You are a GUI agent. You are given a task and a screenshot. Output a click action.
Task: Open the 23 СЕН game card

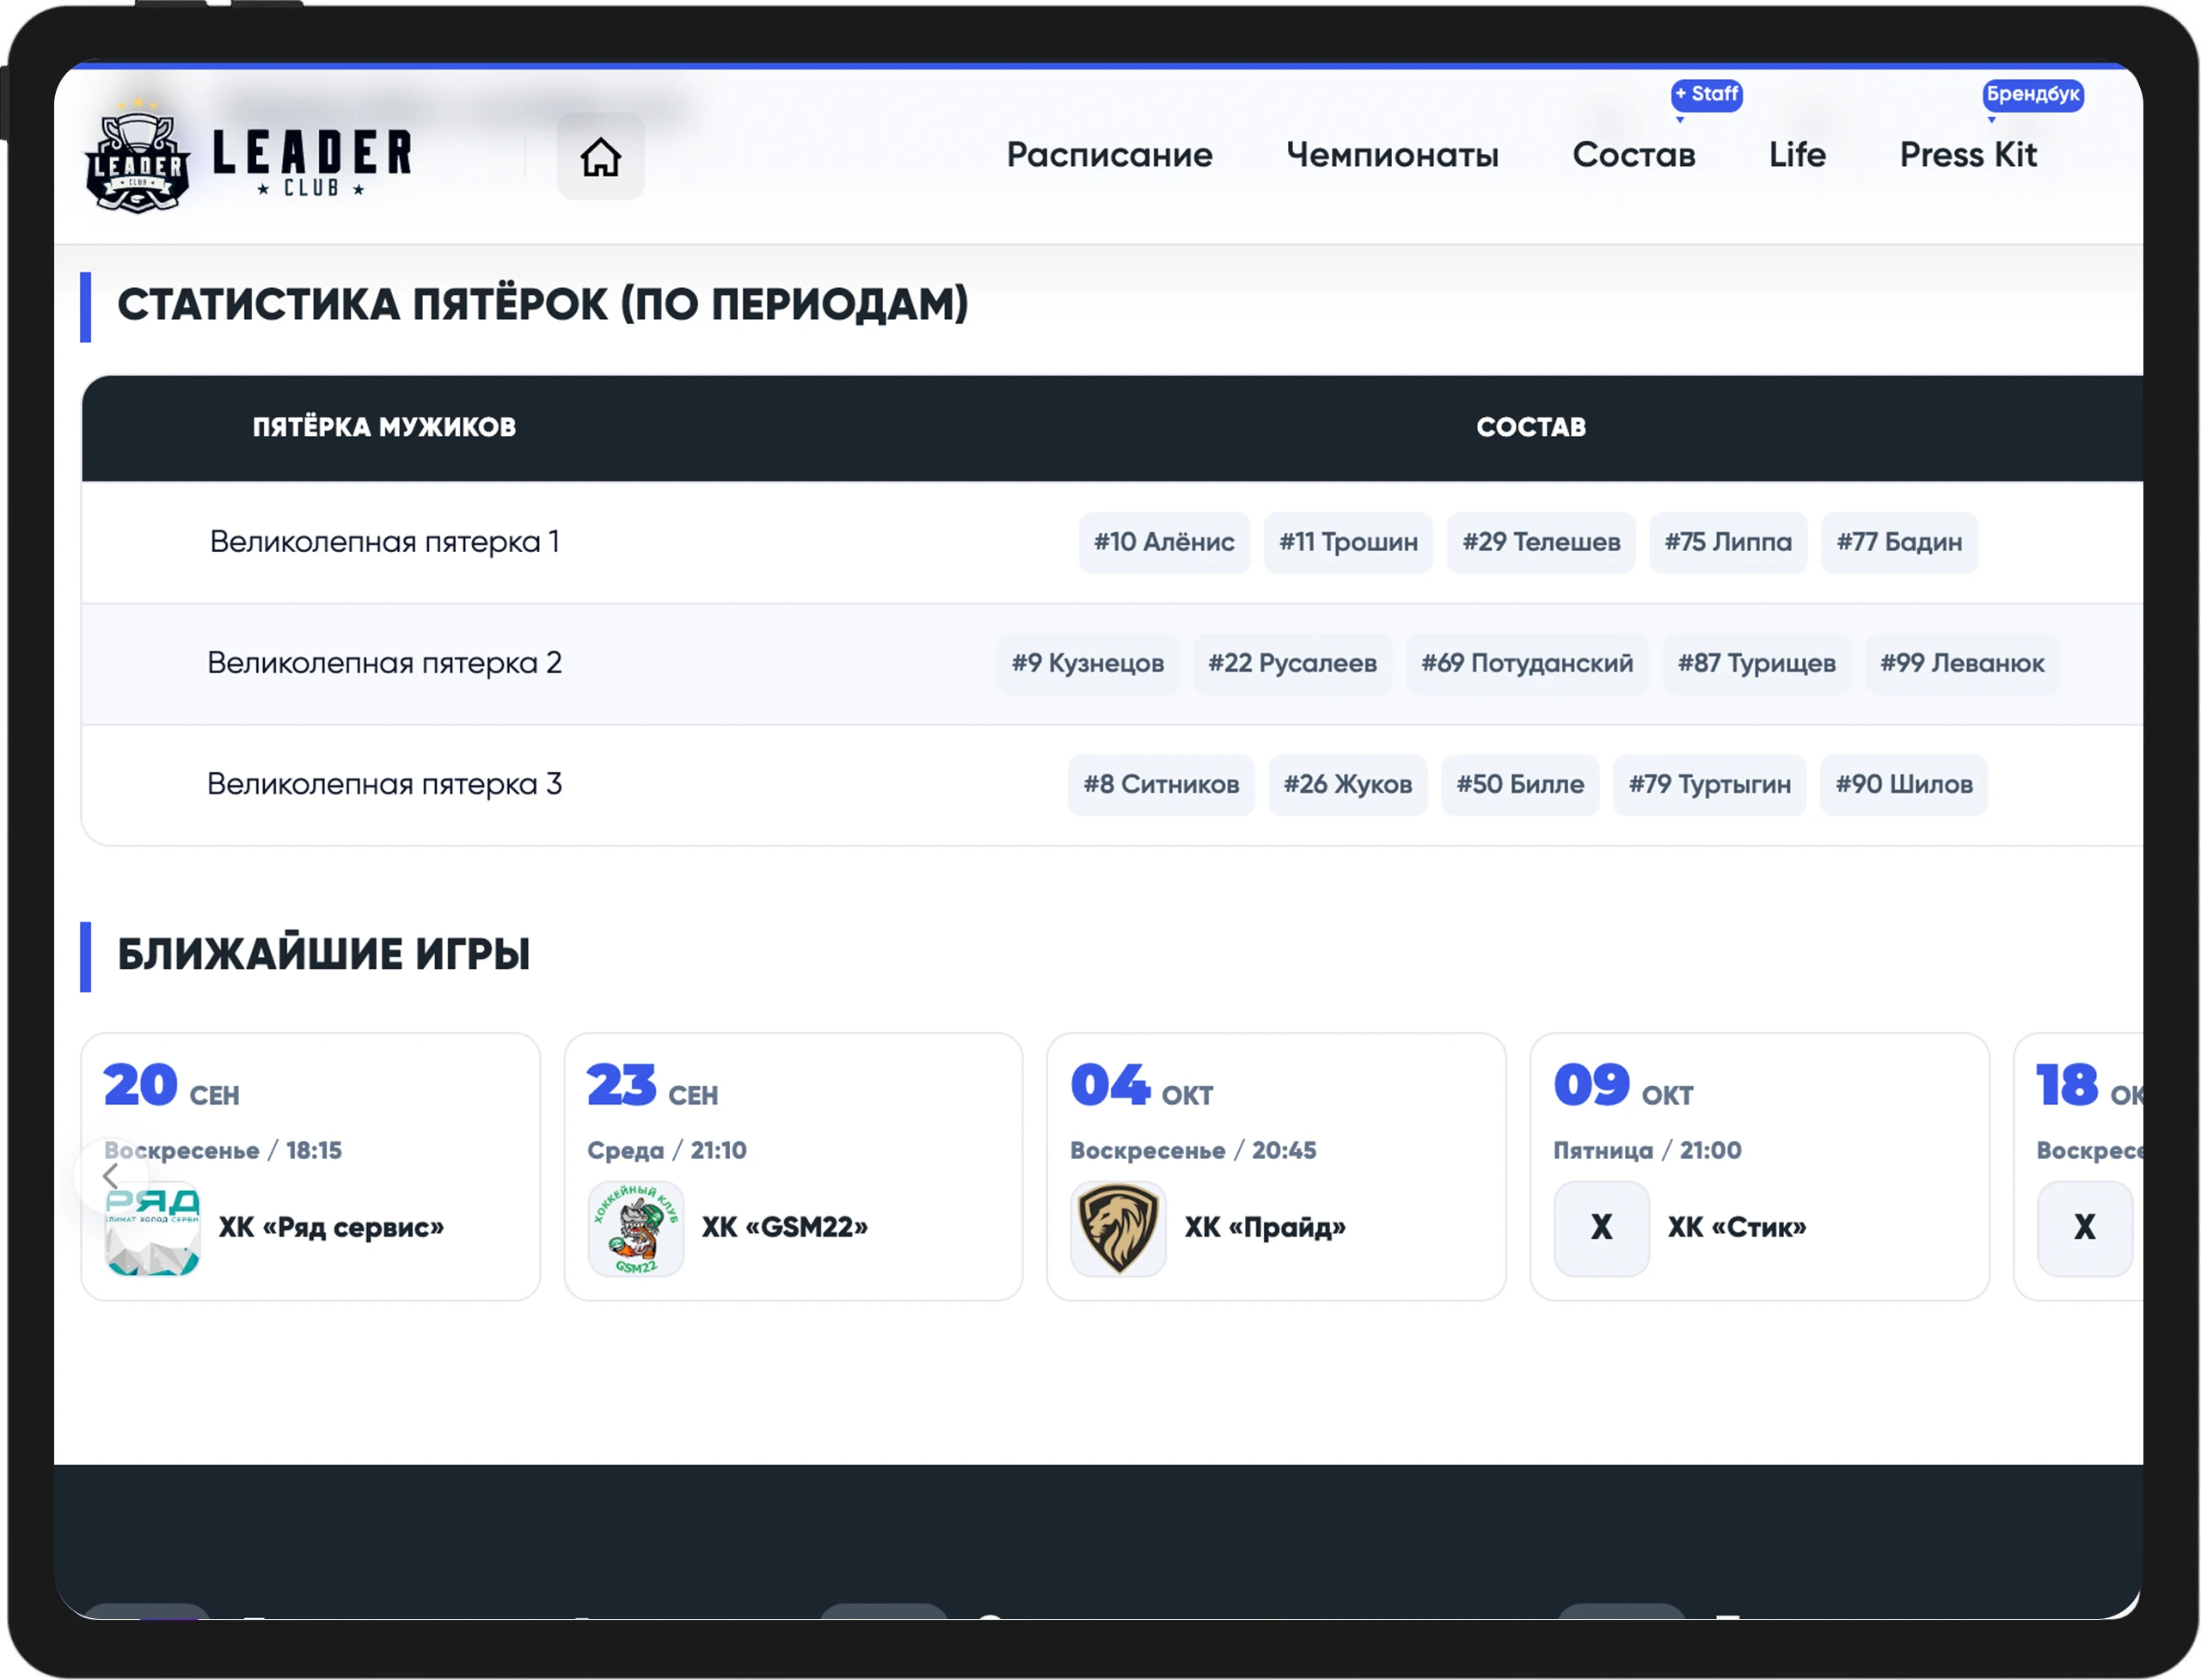[x=793, y=1166]
